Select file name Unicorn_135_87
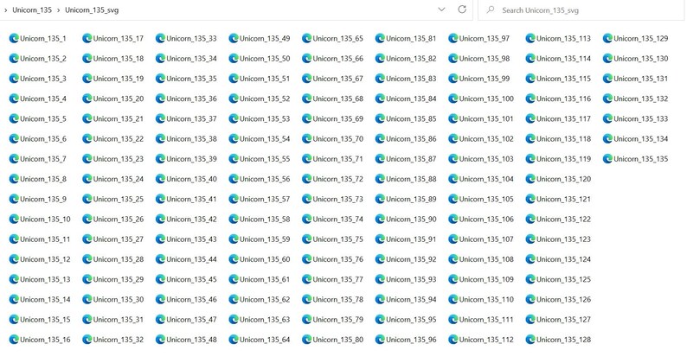 coord(411,159)
